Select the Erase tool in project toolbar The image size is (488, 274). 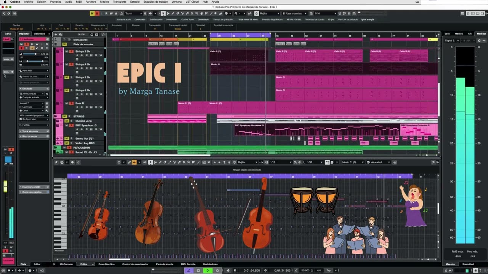coord(177,13)
